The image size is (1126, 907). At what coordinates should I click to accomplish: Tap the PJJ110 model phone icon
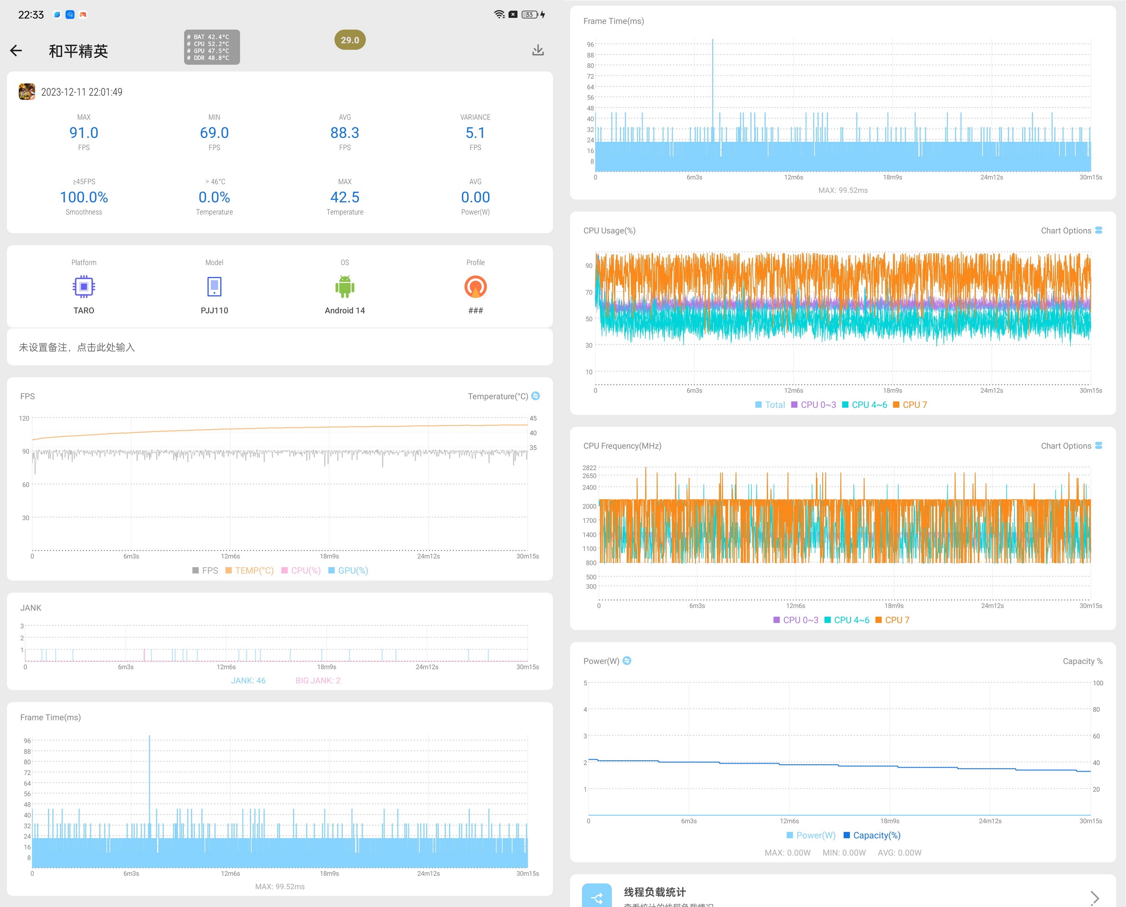[x=214, y=287]
